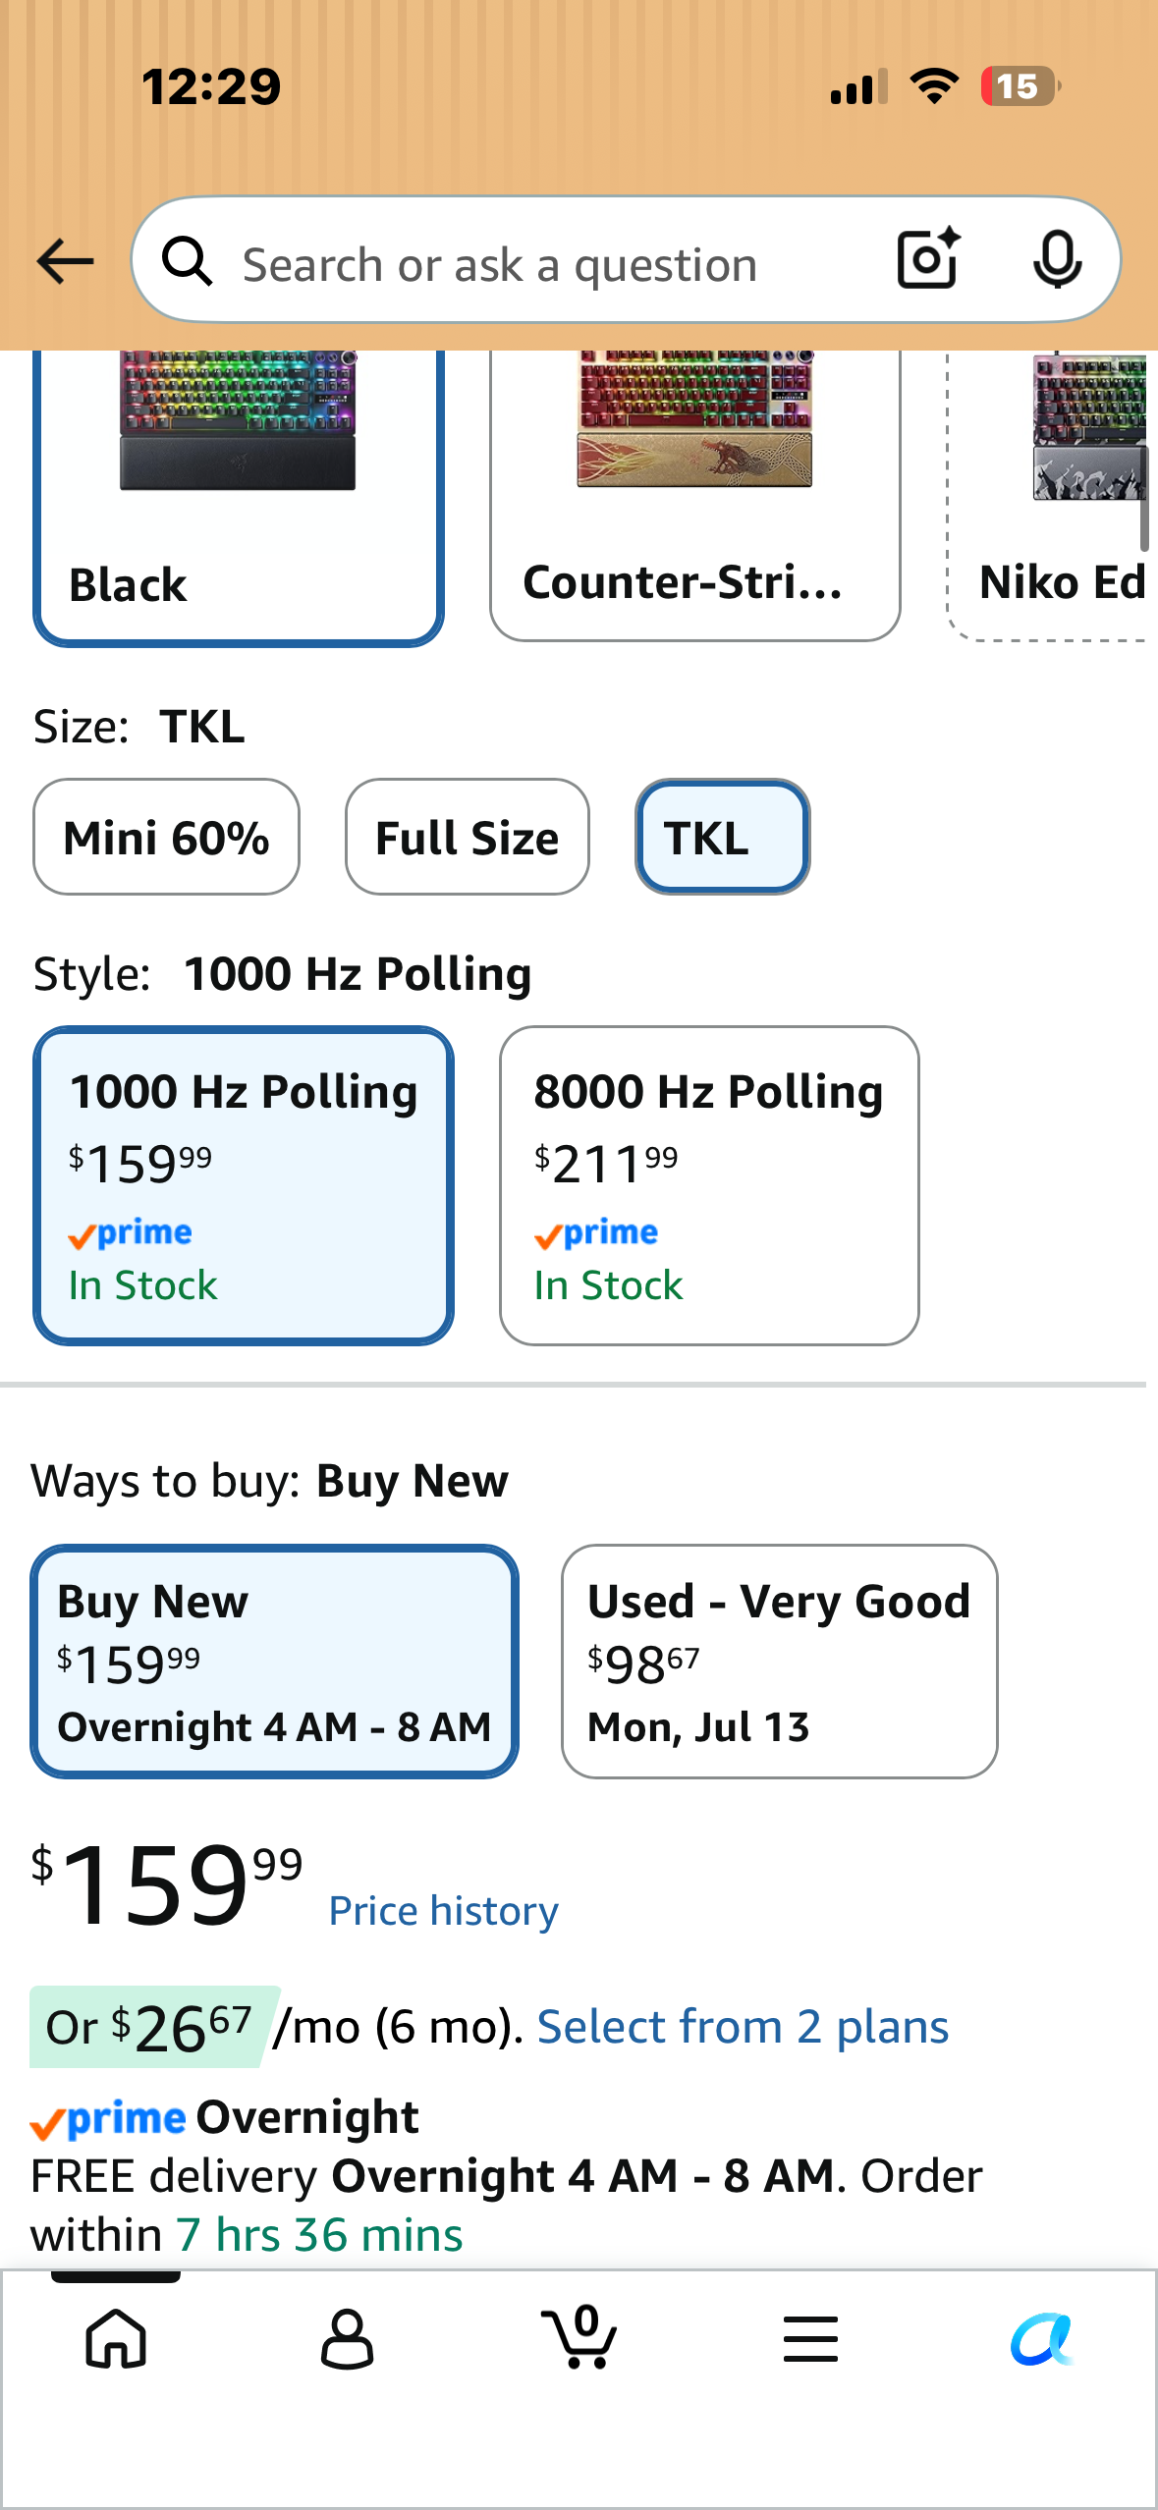The width and height of the screenshot is (1158, 2510).
Task: Open the shopping cart icon
Action: (579, 2336)
